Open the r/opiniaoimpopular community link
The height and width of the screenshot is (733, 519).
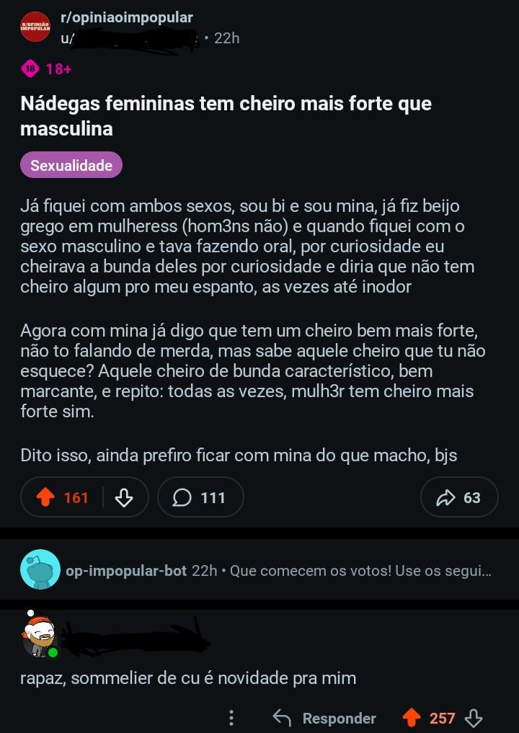[x=126, y=18]
